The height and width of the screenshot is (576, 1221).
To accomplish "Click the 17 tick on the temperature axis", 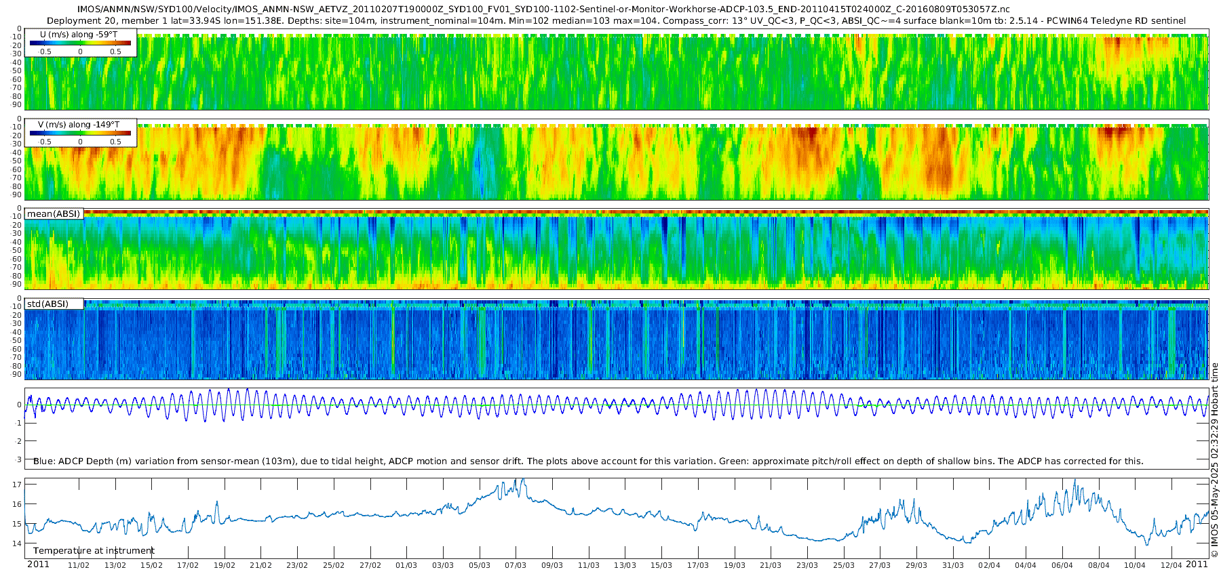I will coord(17,485).
